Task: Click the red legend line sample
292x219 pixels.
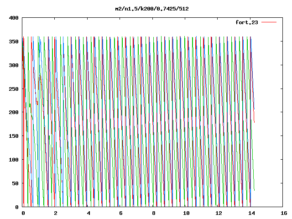Action: 269,22
